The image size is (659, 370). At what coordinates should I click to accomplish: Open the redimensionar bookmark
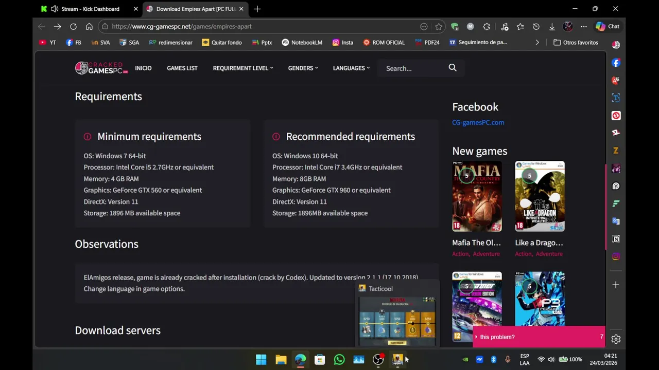(170, 43)
